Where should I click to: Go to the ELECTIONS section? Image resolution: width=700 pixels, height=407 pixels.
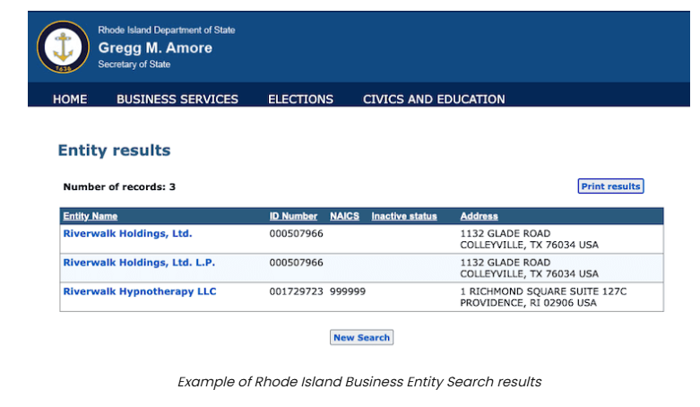(x=300, y=100)
